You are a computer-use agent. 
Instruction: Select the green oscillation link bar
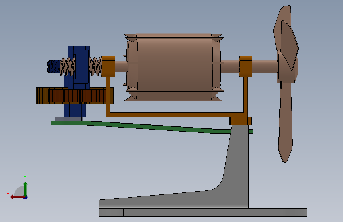(x=152, y=127)
